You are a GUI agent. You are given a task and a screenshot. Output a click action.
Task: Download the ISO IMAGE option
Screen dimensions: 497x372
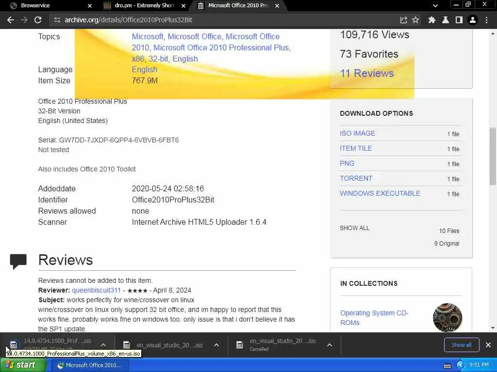357,134
